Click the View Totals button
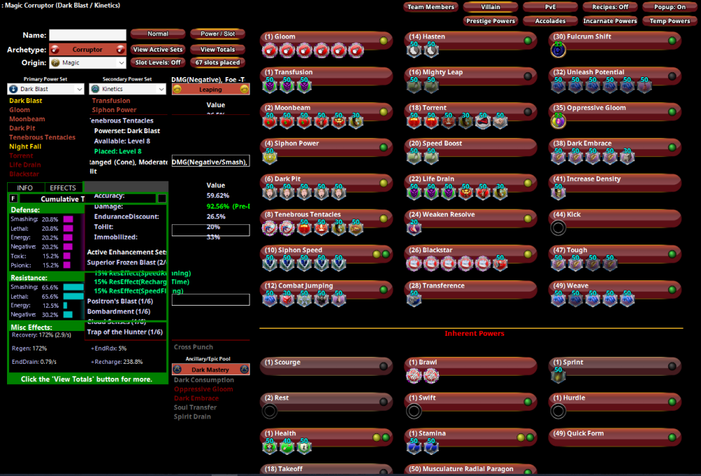The width and height of the screenshot is (701, 476). [217, 50]
